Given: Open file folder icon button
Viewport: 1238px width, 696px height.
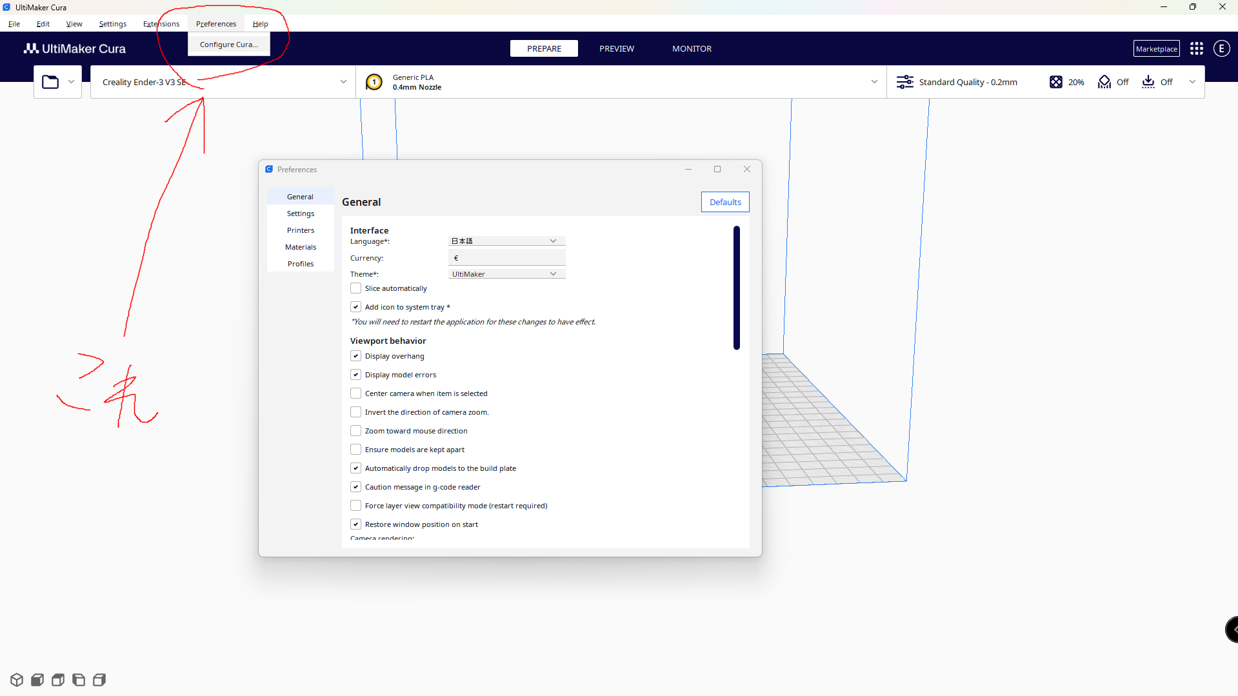Looking at the screenshot, I should pyautogui.click(x=50, y=82).
